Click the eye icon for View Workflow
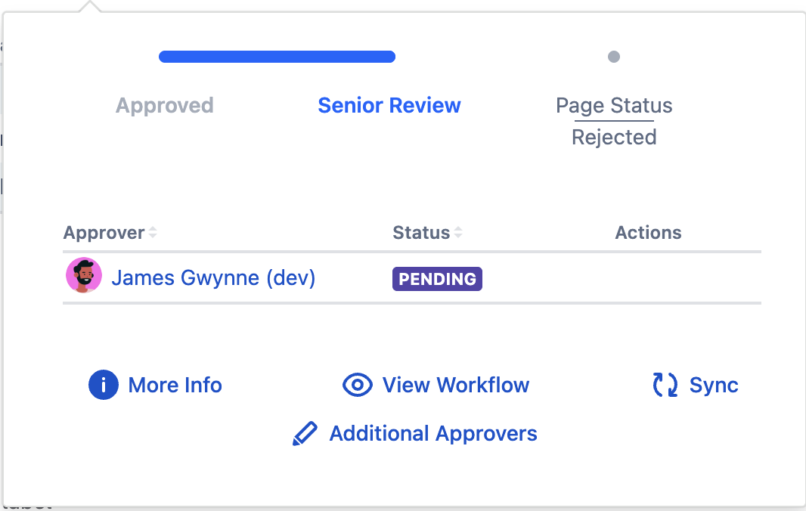This screenshot has width=806, height=511. (358, 386)
